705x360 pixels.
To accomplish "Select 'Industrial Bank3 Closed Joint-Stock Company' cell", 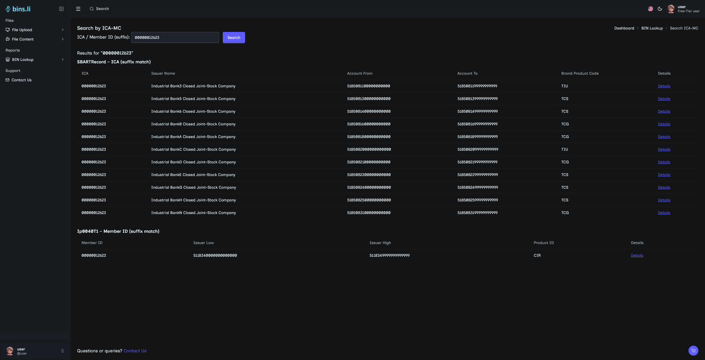I will click(x=193, y=86).
